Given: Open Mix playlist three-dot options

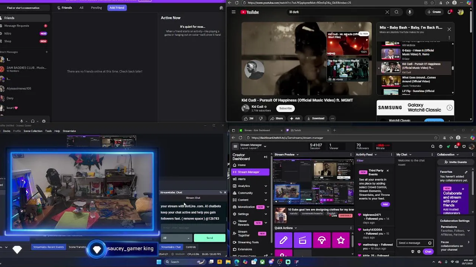Looking at the screenshot, I should 449,37.
